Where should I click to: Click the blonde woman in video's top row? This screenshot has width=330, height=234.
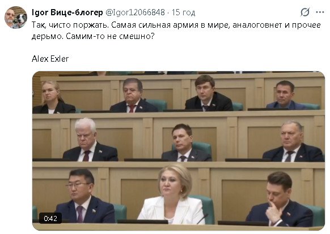(53, 98)
